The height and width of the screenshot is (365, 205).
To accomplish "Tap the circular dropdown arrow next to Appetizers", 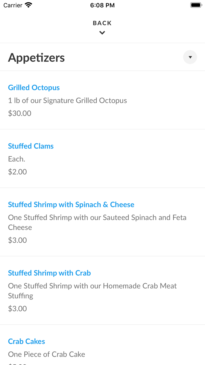I will pos(190,57).
